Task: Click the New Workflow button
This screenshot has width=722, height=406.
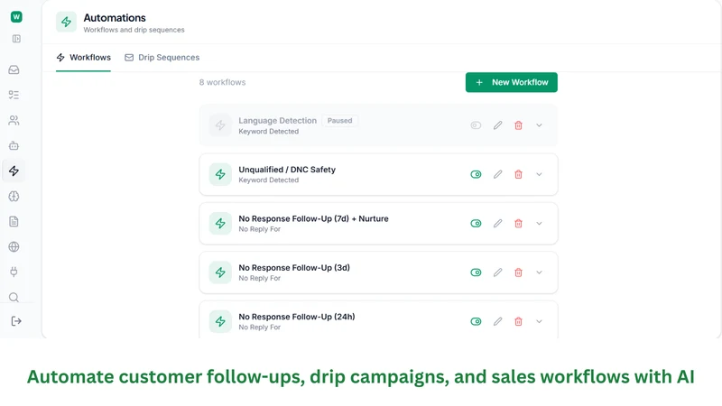Action: click(512, 82)
